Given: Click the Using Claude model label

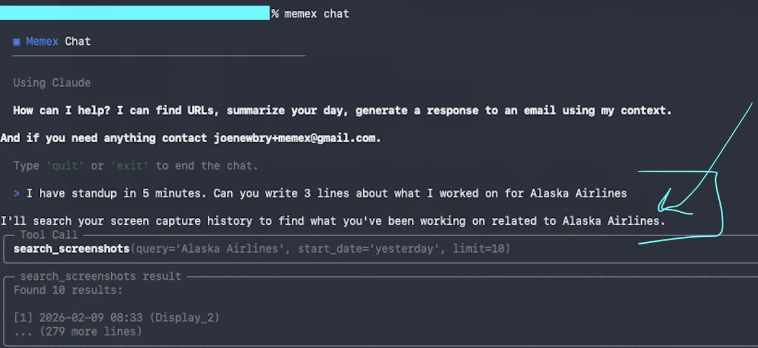Looking at the screenshot, I should pos(52,83).
